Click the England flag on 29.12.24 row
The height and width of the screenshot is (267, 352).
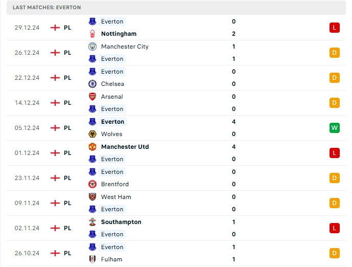pos(55,28)
